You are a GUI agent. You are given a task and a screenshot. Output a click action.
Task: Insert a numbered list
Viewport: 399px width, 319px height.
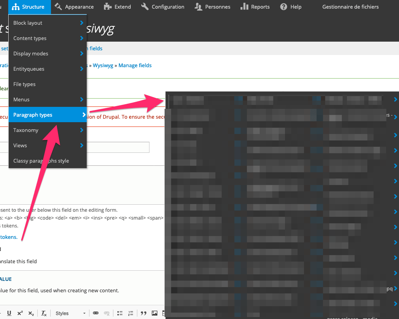click(130, 313)
